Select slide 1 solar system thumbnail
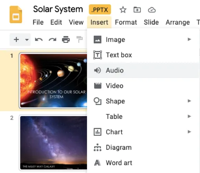200x173 pixels. click(53, 81)
